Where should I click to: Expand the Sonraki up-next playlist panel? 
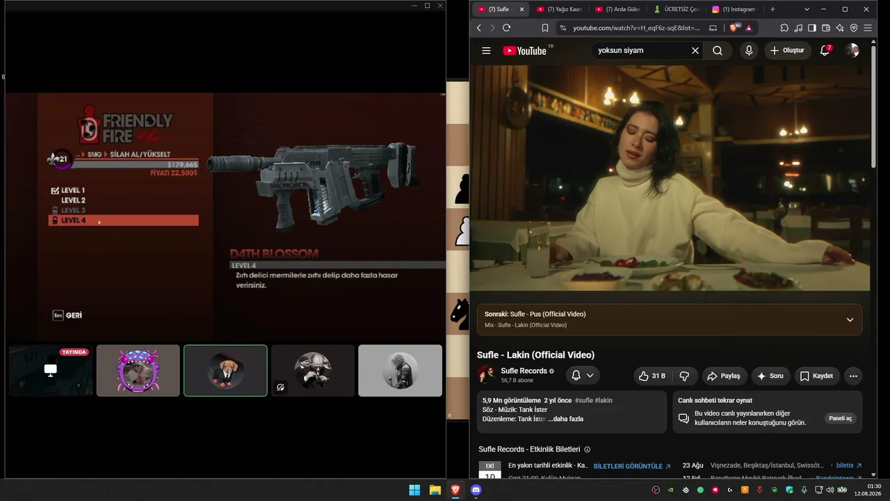(x=850, y=319)
